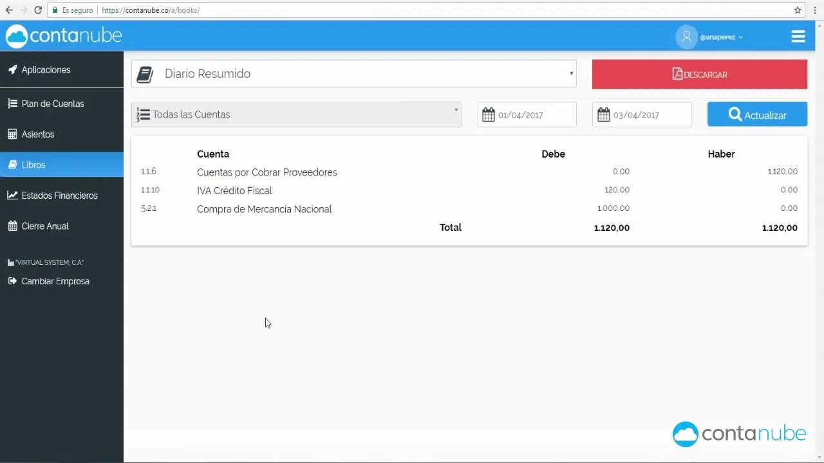Go back with browser back arrow
The image size is (824, 463).
tap(9, 10)
